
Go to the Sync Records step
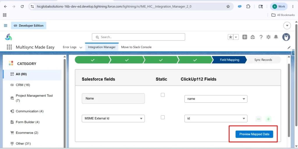(263, 60)
